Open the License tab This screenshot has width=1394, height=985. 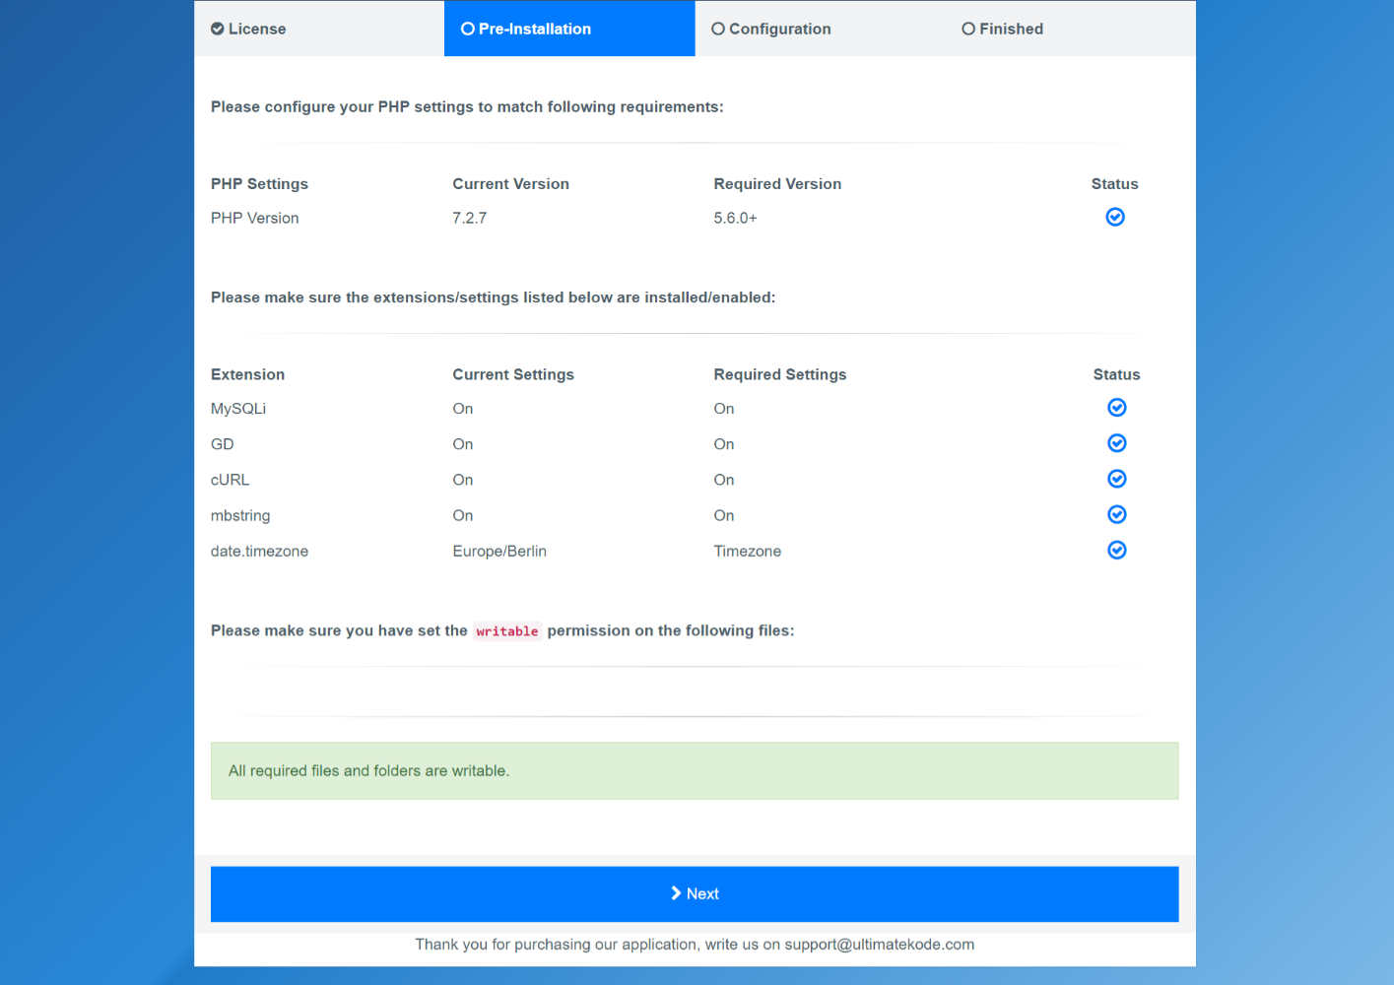pyautogui.click(x=319, y=29)
